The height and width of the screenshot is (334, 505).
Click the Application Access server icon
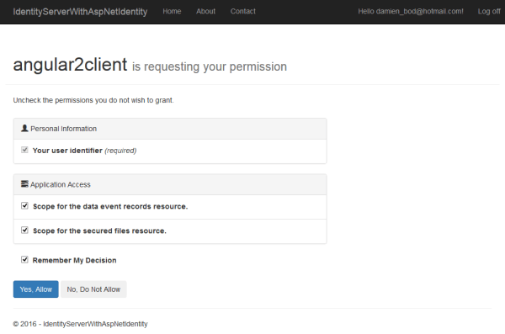pyautogui.click(x=24, y=184)
